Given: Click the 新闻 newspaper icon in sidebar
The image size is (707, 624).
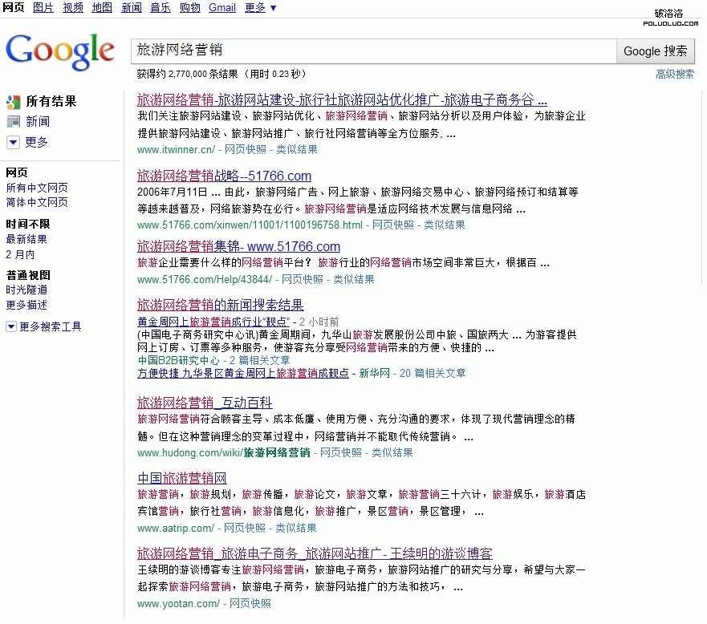Looking at the screenshot, I should tap(14, 121).
